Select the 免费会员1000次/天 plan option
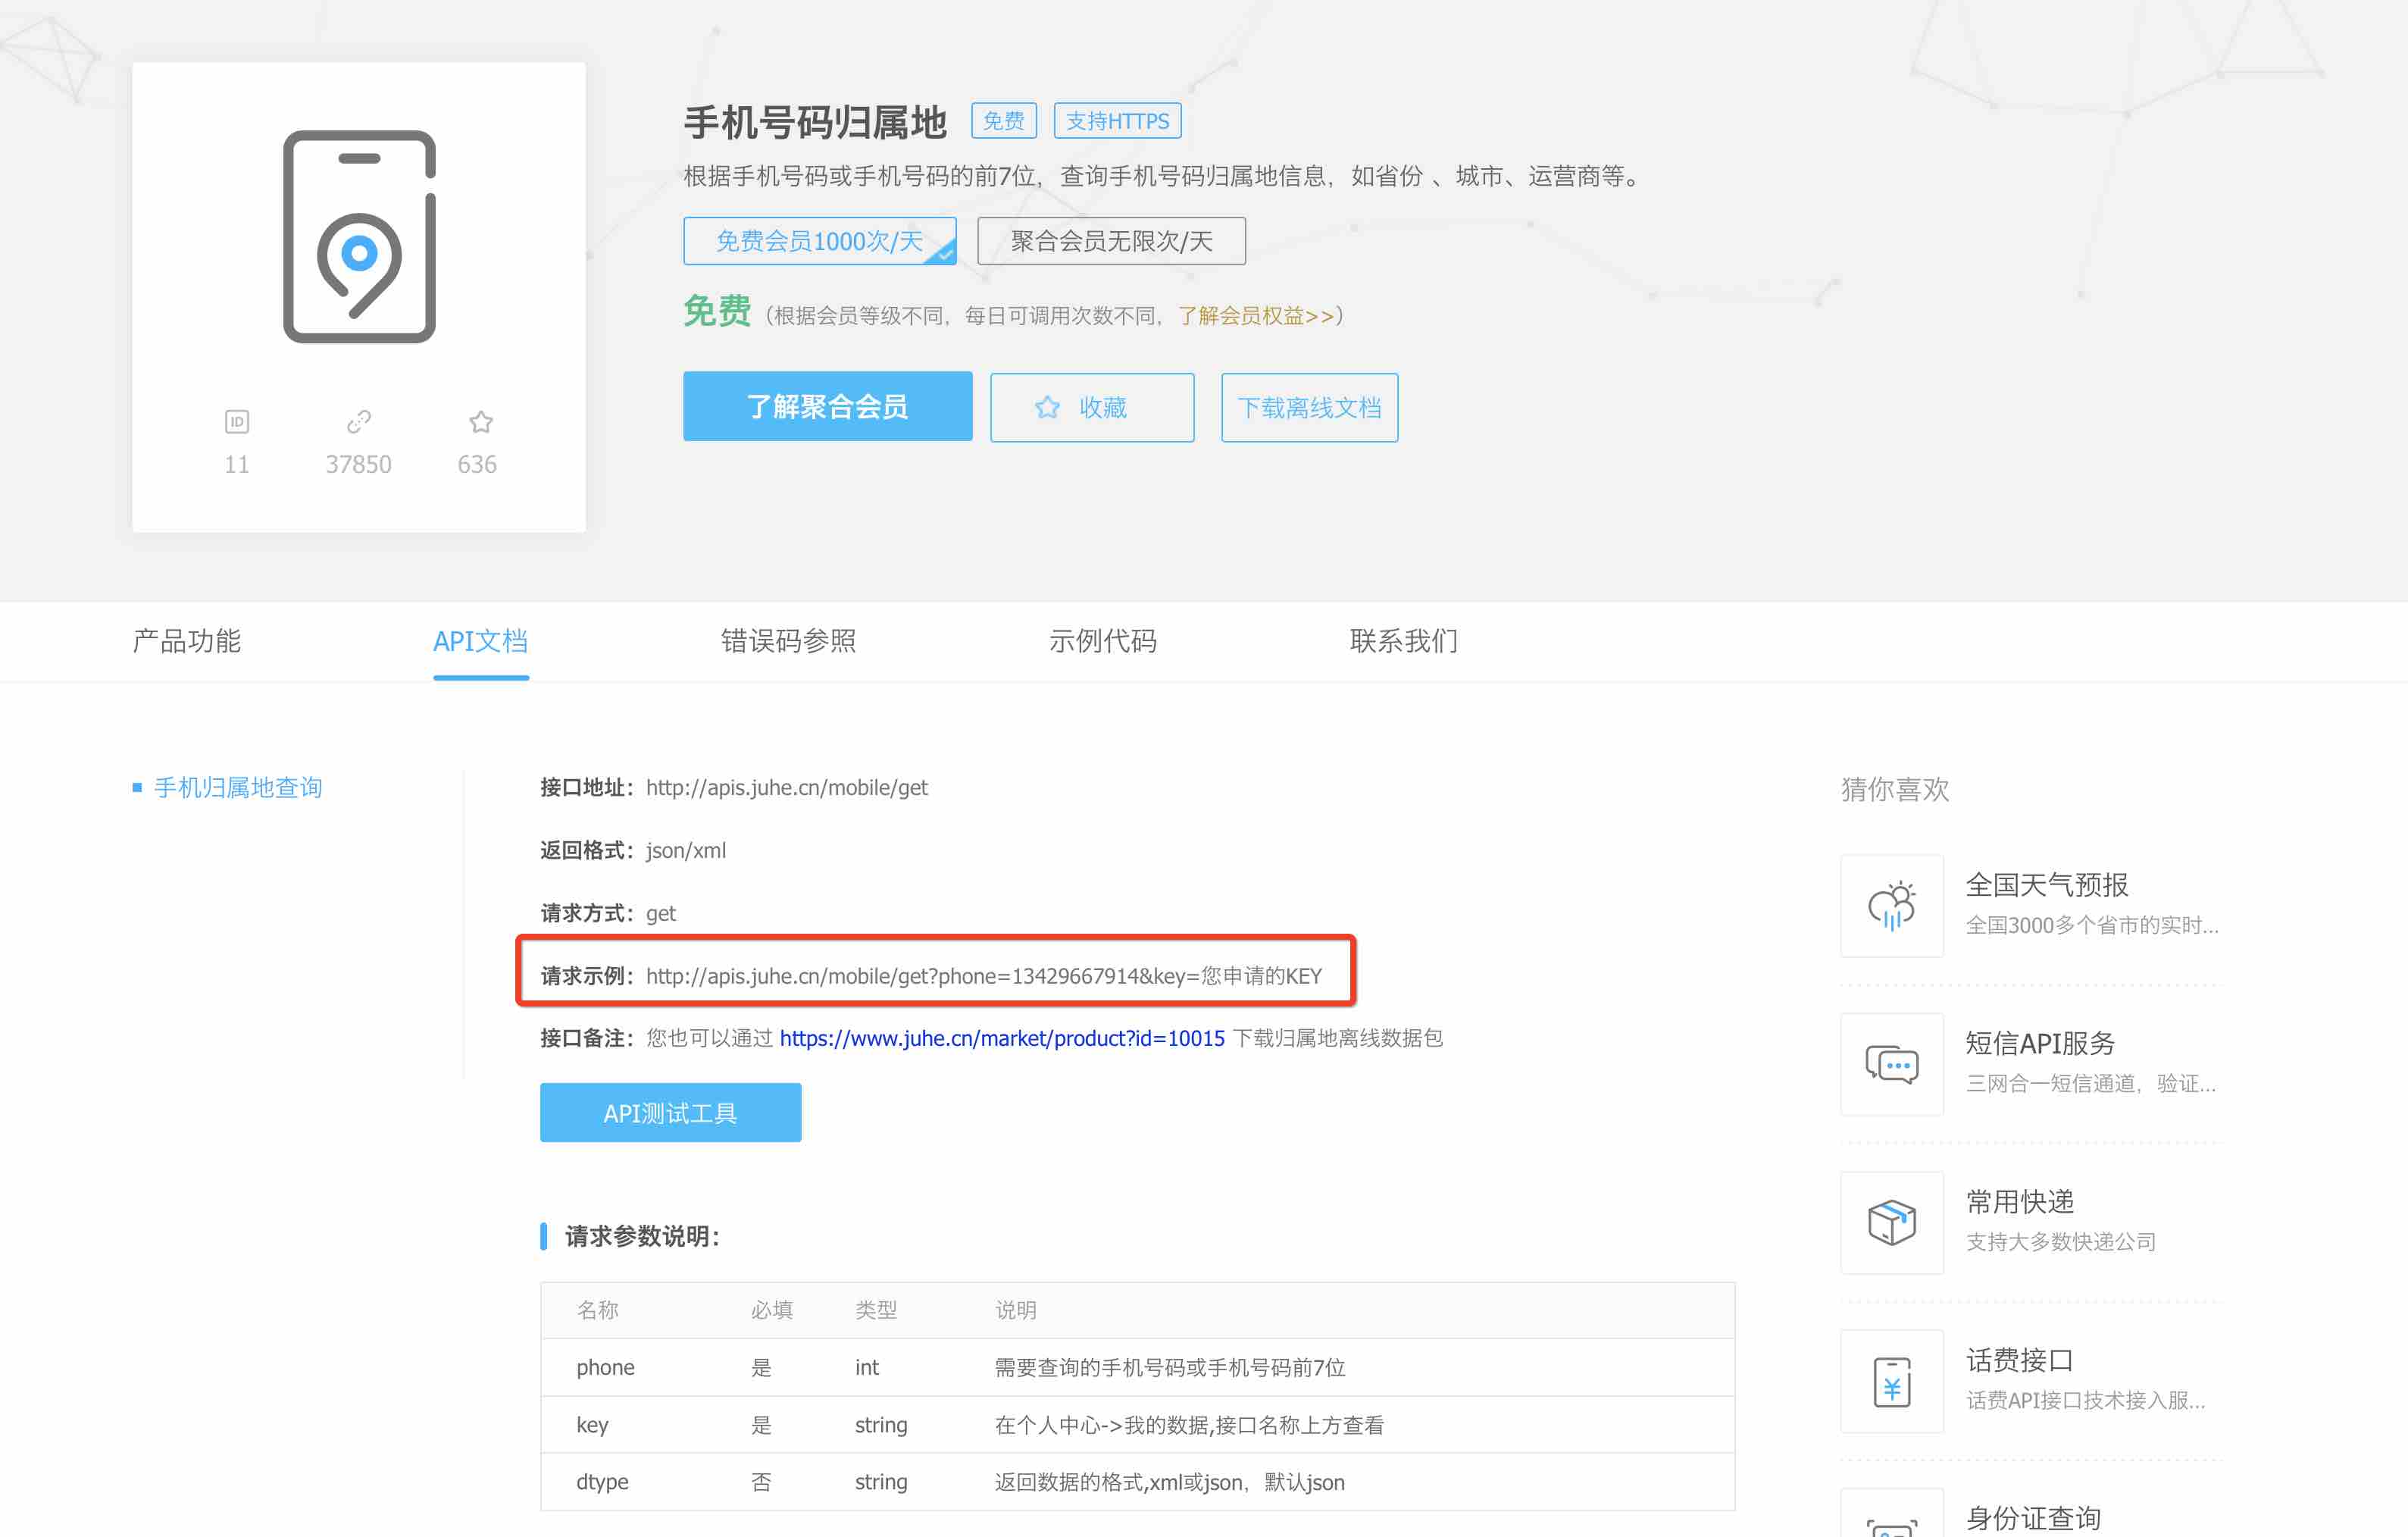 point(819,241)
